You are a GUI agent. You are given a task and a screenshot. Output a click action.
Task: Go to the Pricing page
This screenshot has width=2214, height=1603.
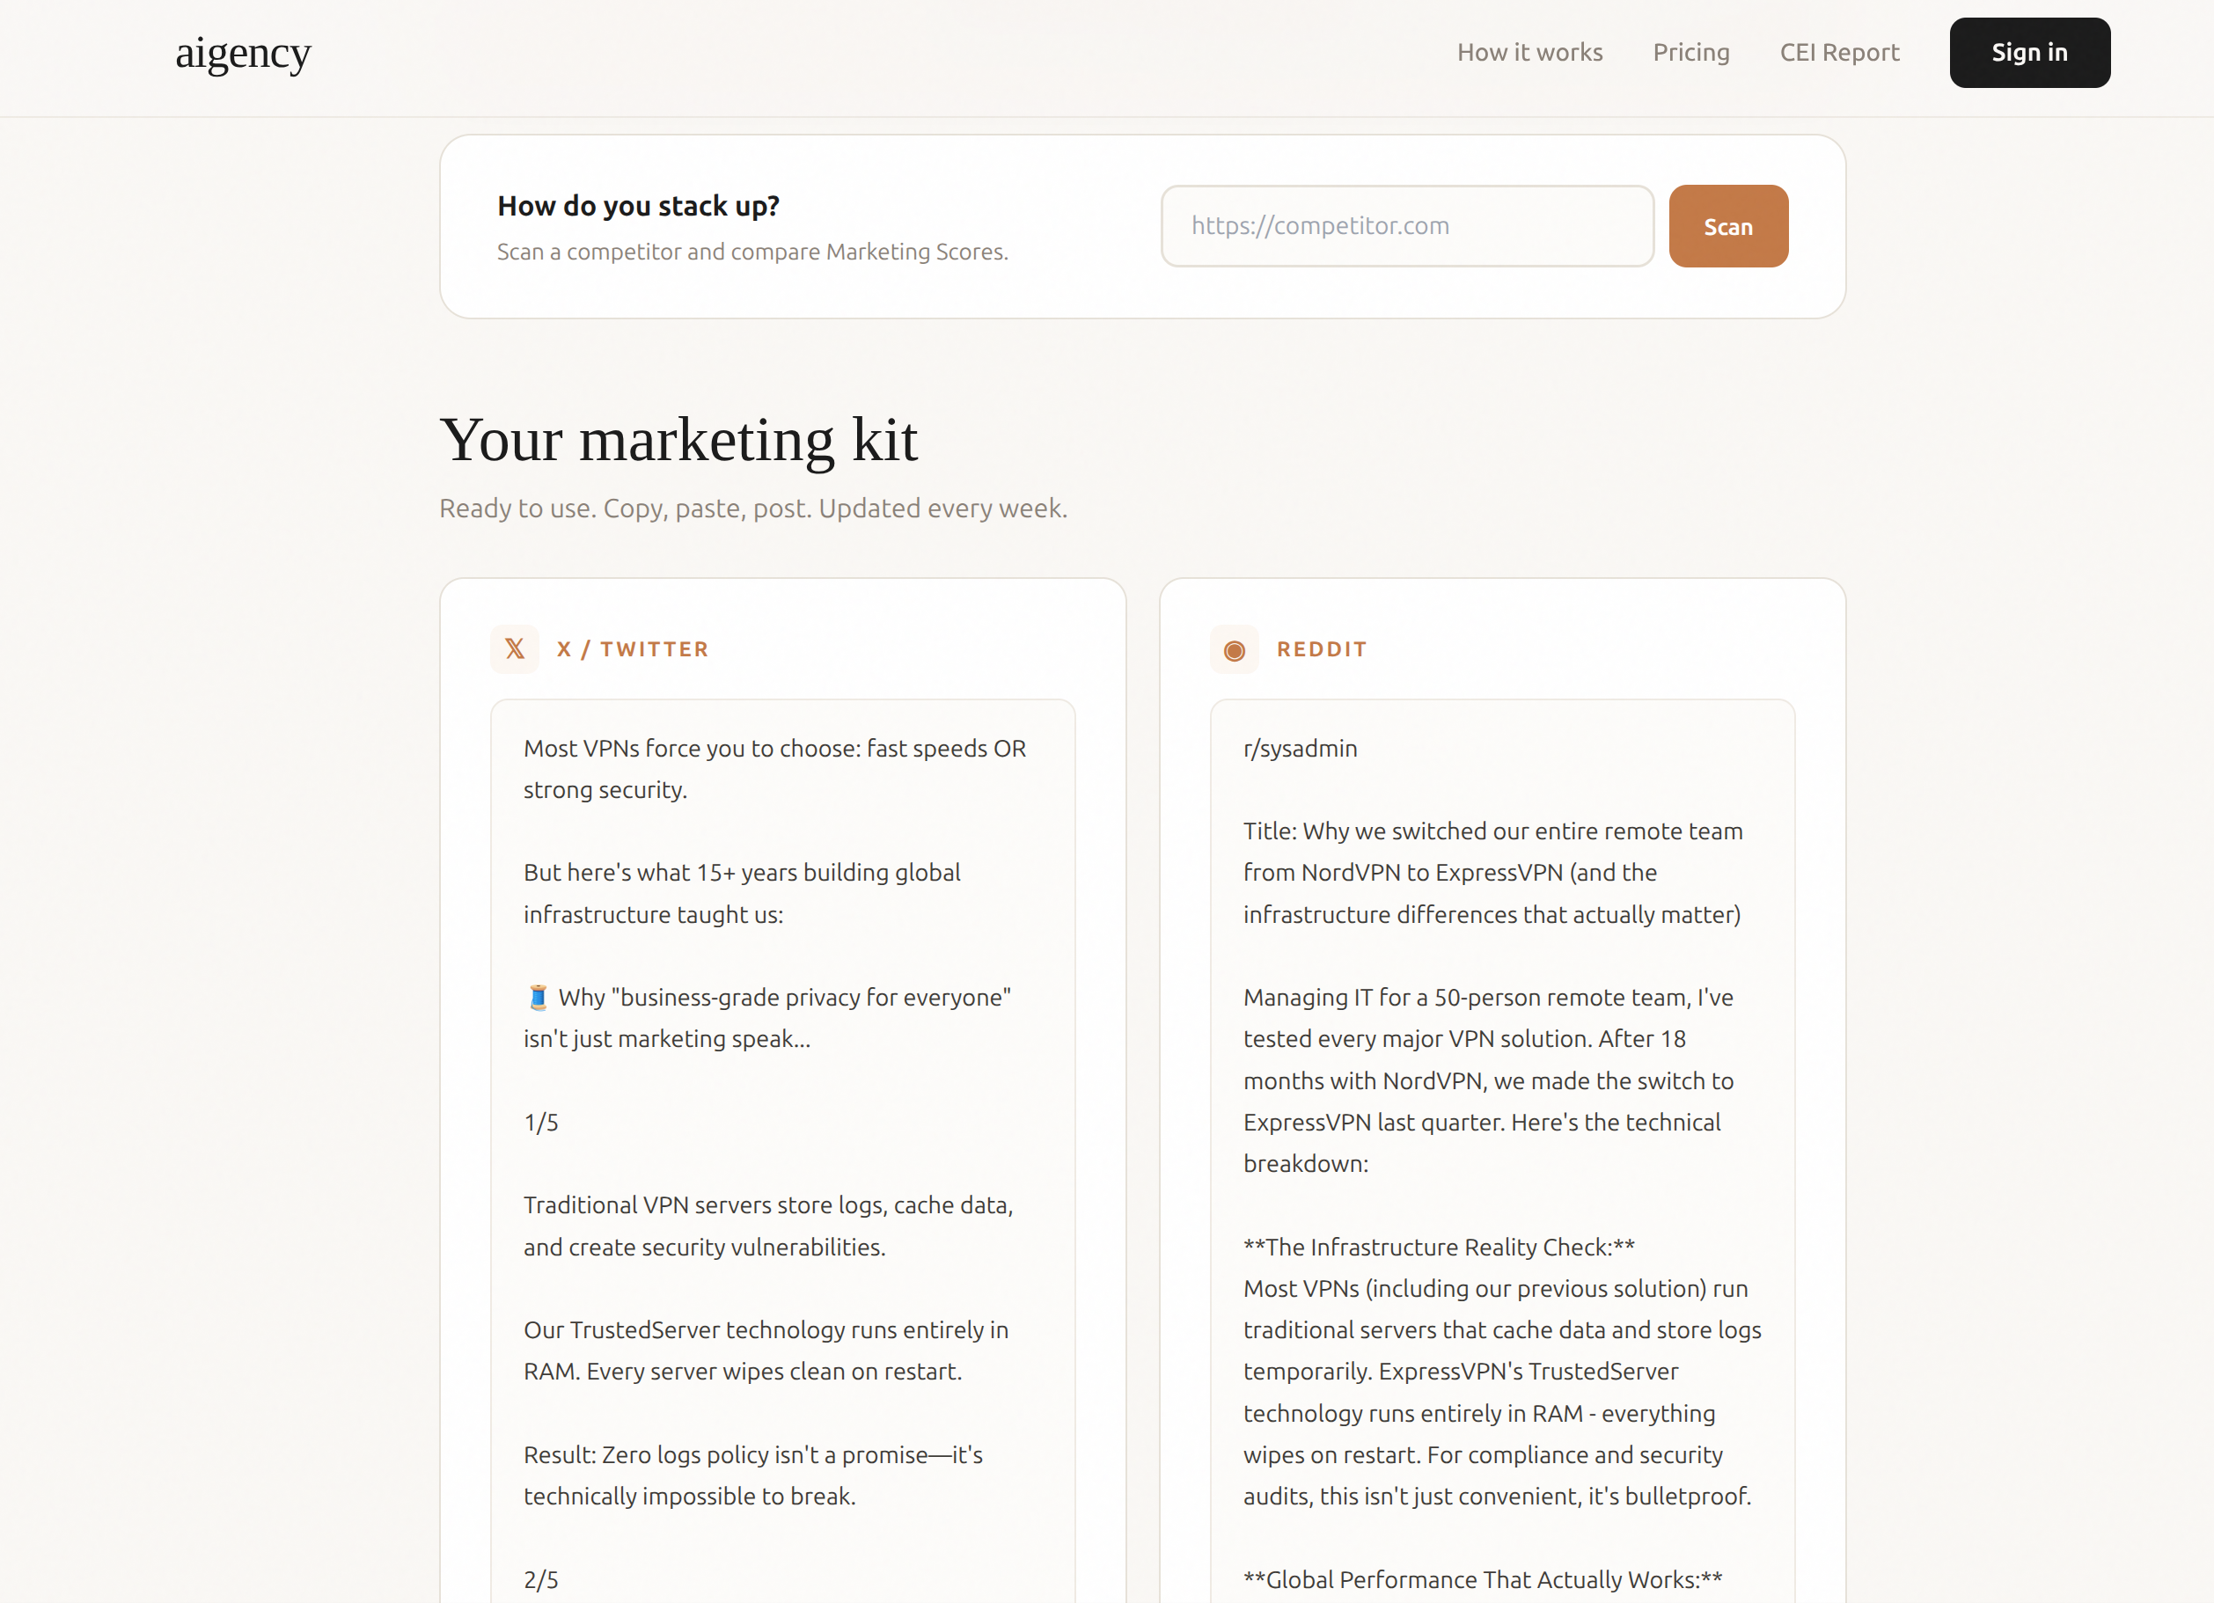tap(1690, 53)
